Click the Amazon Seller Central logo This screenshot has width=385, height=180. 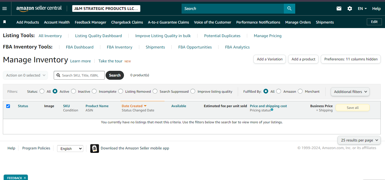coord(39,9)
